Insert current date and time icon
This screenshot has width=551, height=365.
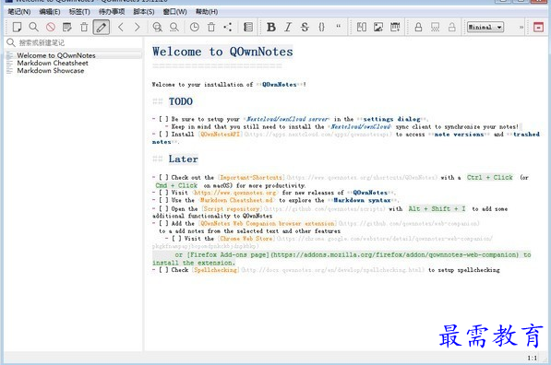[395, 27]
